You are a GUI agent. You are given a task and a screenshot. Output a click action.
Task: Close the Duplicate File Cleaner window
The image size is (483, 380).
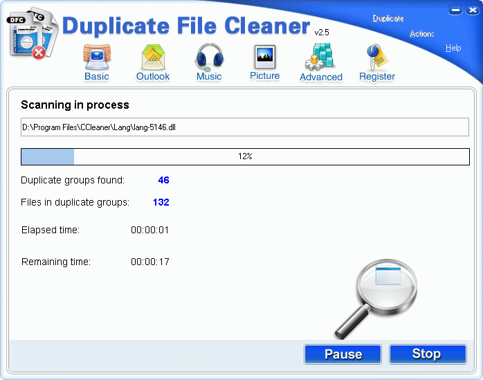473,10
